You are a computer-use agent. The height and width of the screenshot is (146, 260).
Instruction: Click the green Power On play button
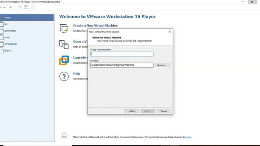pyautogui.click(x=11, y=7)
